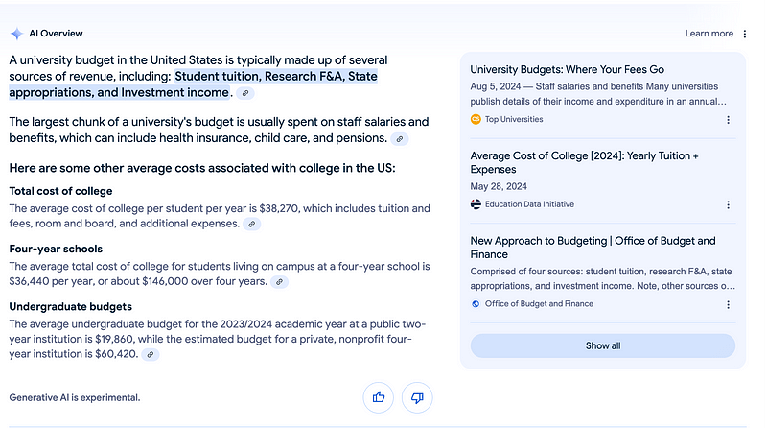
Task: Open three-dot menu for Top Universities source
Action: pos(728,120)
